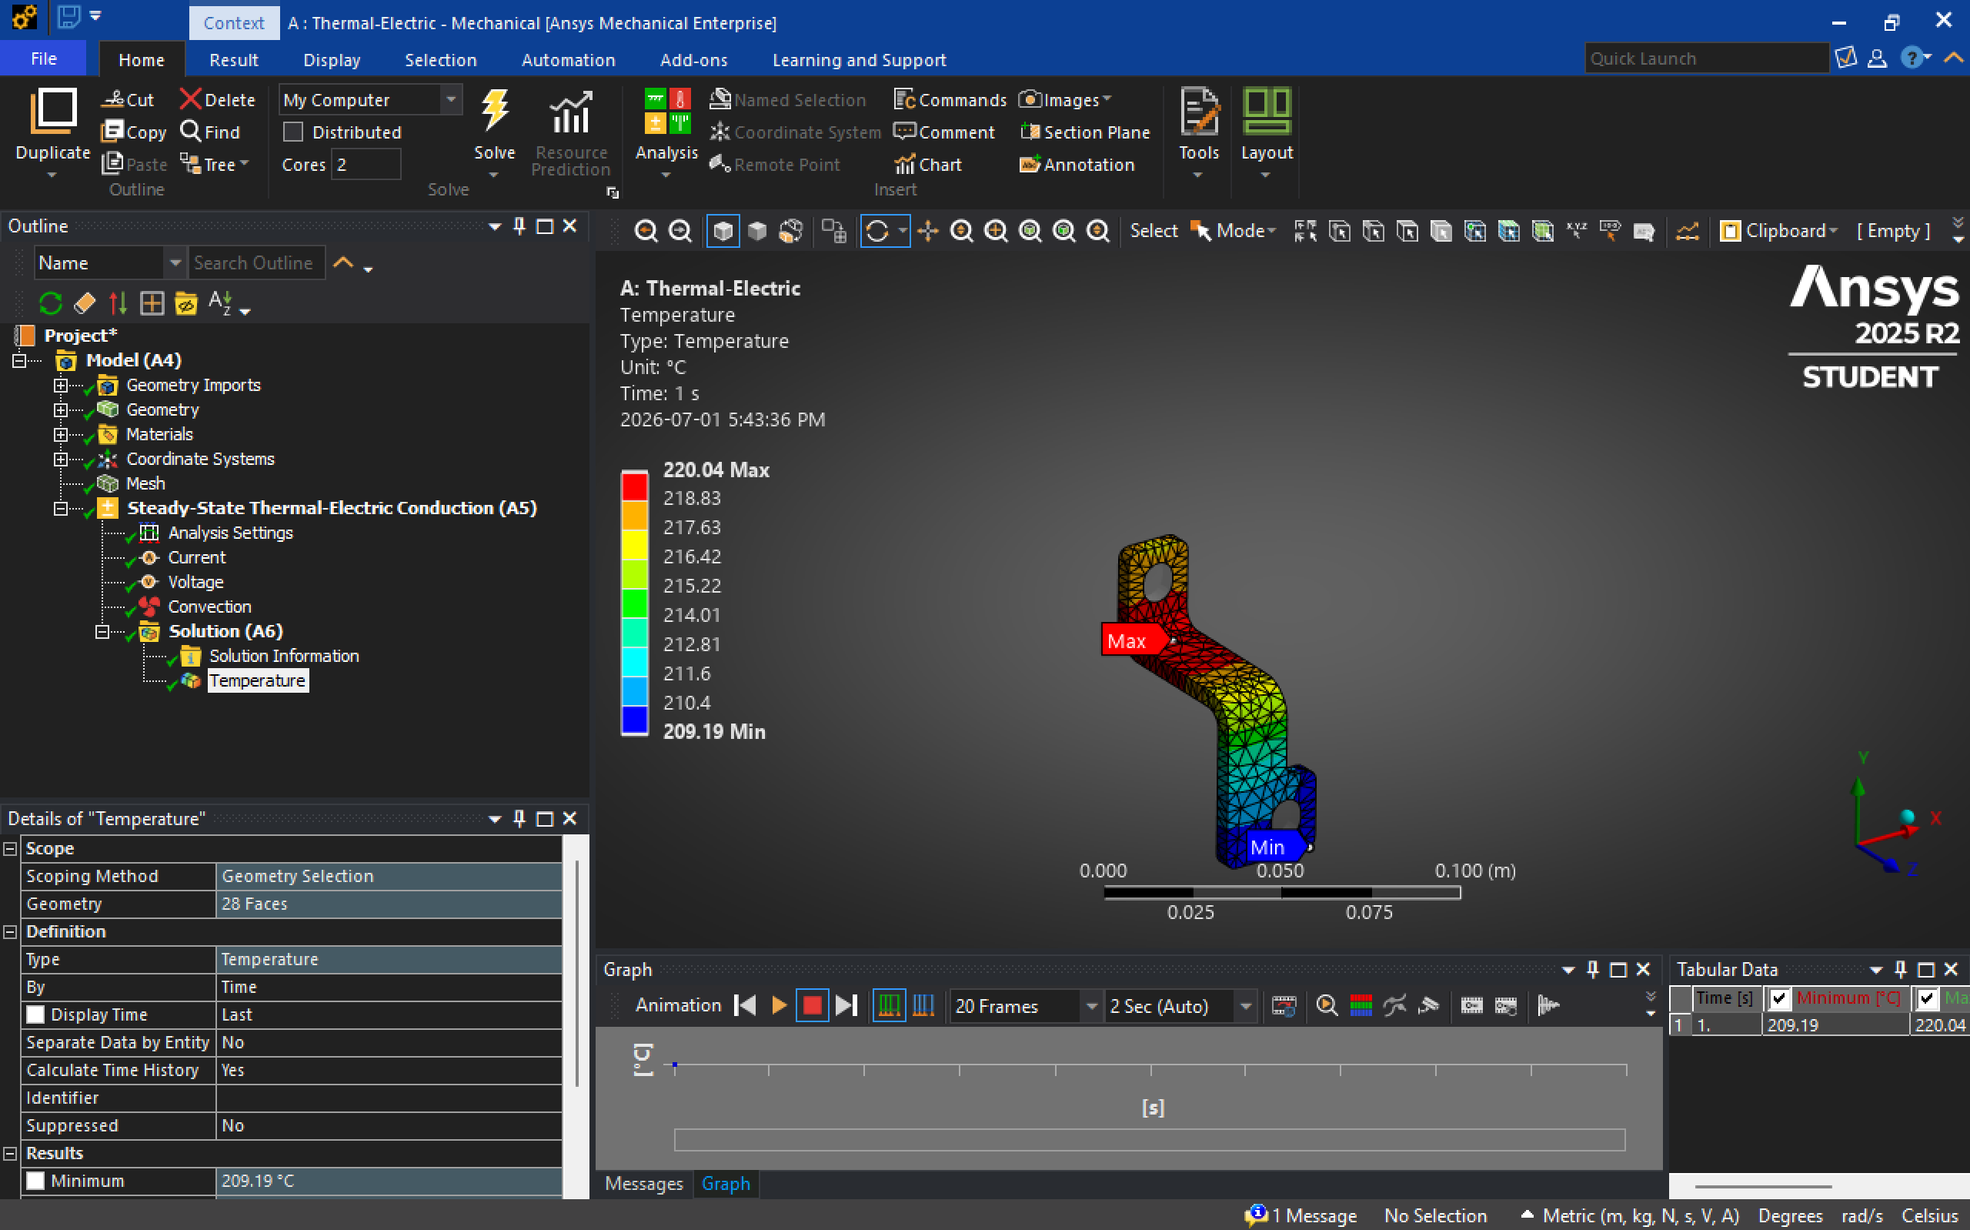Toggle result sets animation mode
This screenshot has width=1970, height=1230.
pyautogui.click(x=923, y=1005)
